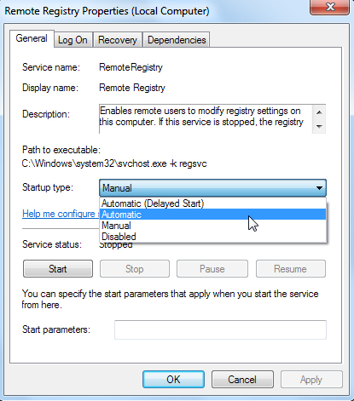The height and width of the screenshot is (401, 354).
Task: Switch to the General tab
Action: pos(32,38)
